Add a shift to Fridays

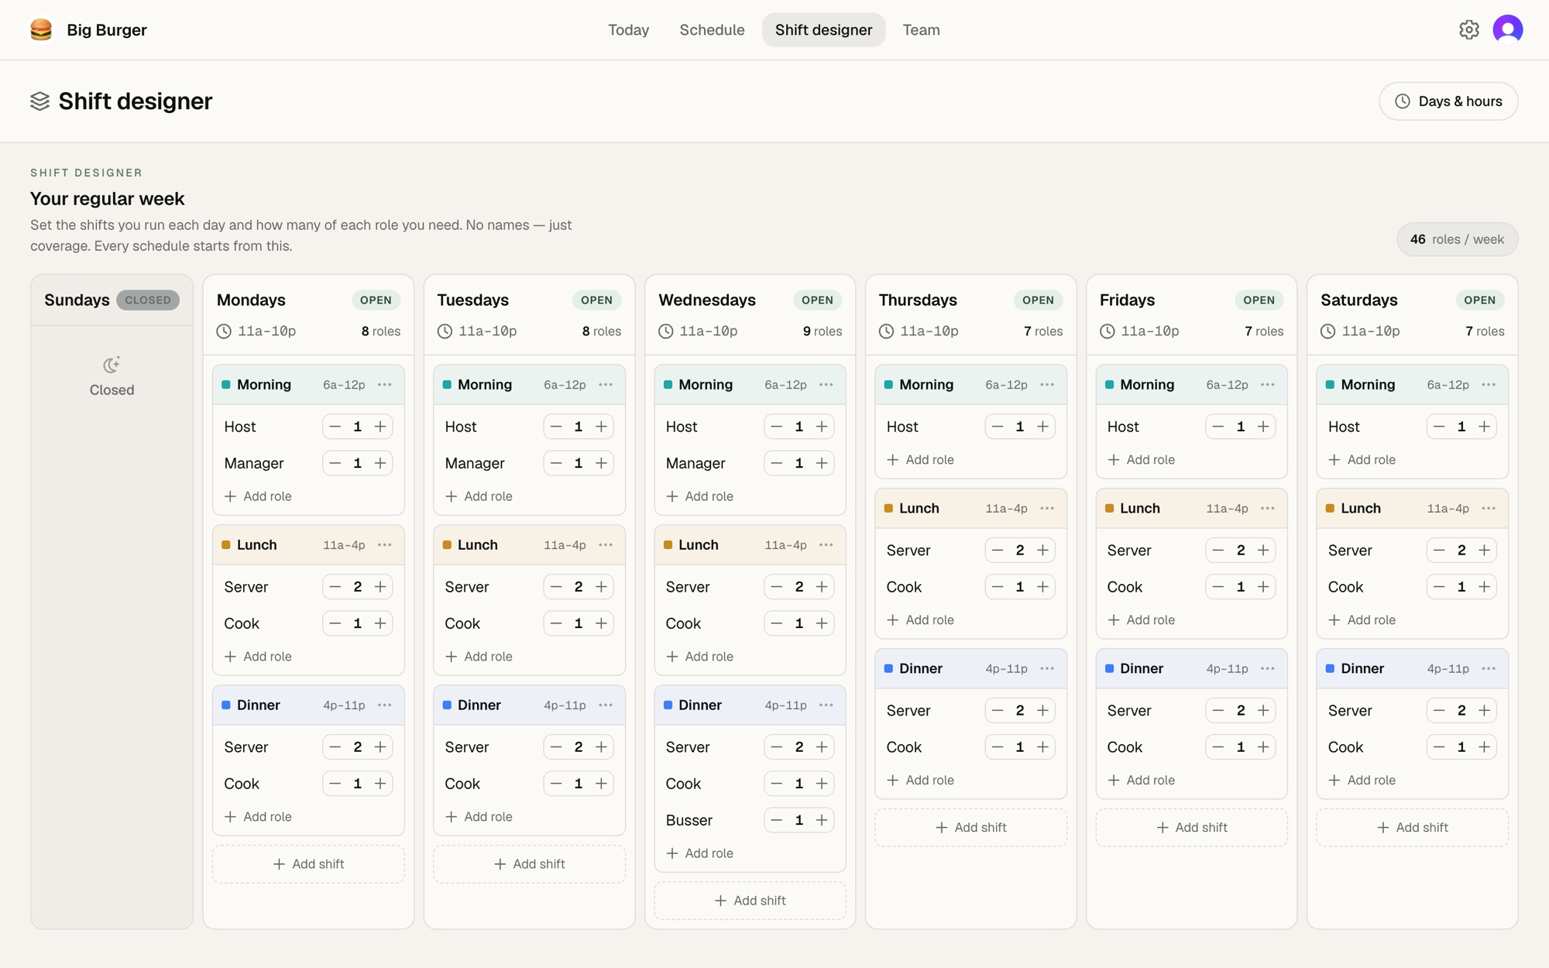(x=1191, y=828)
